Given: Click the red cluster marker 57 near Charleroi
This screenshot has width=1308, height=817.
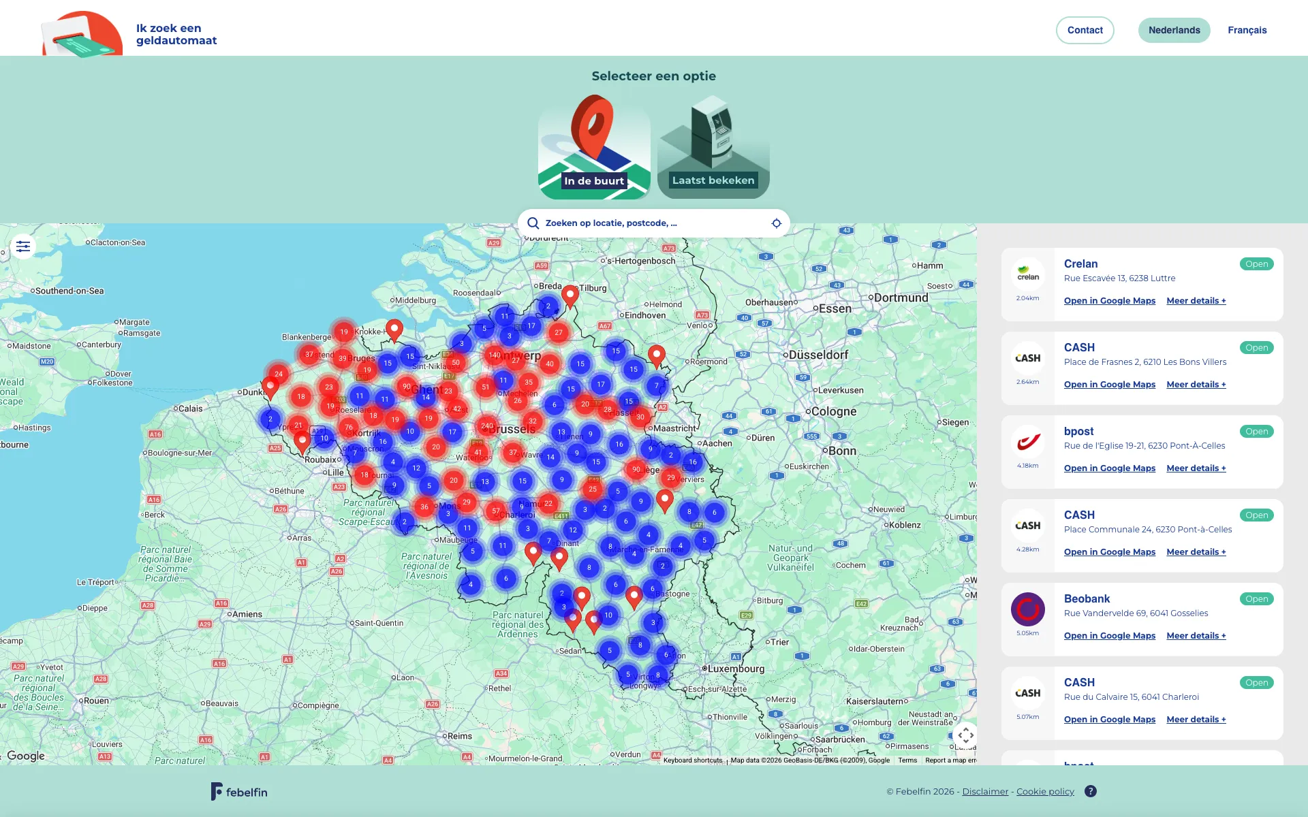Looking at the screenshot, I should click(x=496, y=511).
